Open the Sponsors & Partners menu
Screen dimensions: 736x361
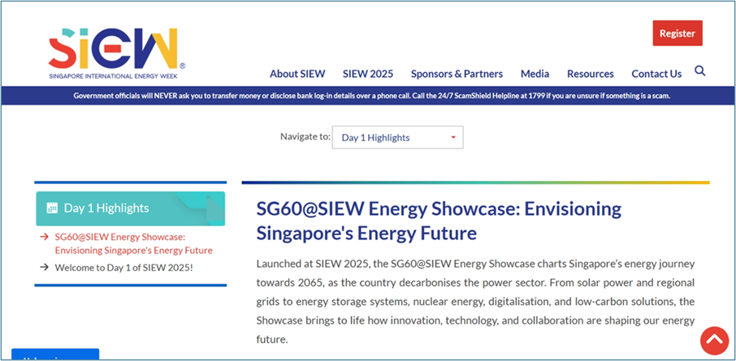point(457,74)
